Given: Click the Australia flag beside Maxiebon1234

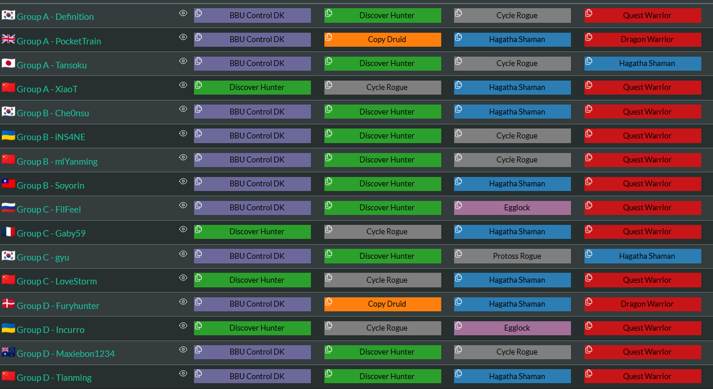Looking at the screenshot, I should pyautogui.click(x=8, y=352).
